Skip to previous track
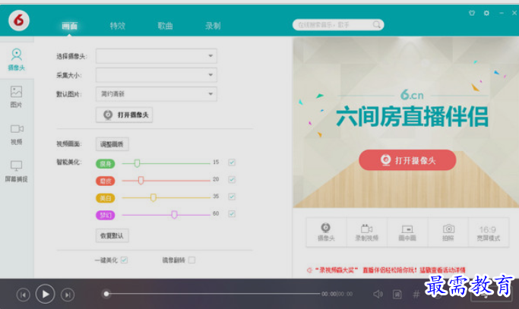 23,295
